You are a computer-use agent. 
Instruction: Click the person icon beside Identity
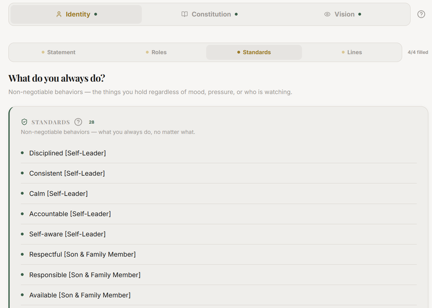point(59,14)
